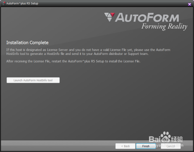Click the Finish button
This screenshot has width=194, height=152.
(146, 146)
